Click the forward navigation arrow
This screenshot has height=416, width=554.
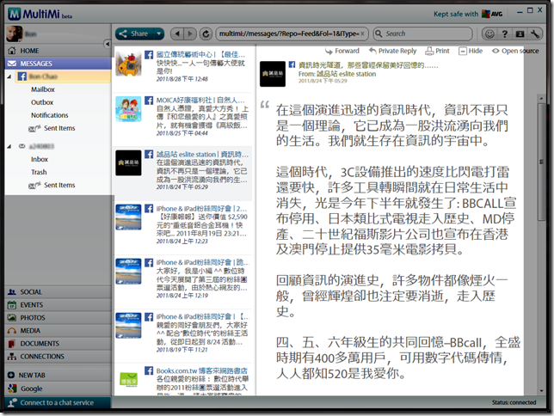(190, 34)
